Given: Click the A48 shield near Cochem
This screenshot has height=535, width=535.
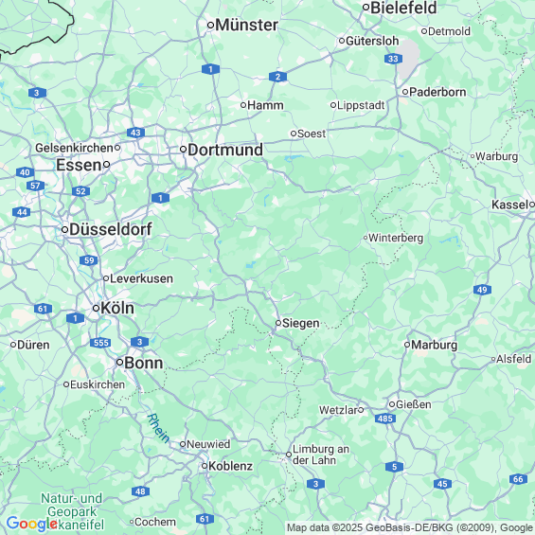Looking at the screenshot, I should pos(140,491).
